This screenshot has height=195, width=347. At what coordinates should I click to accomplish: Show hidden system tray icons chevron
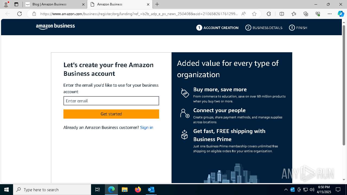click(x=286, y=190)
